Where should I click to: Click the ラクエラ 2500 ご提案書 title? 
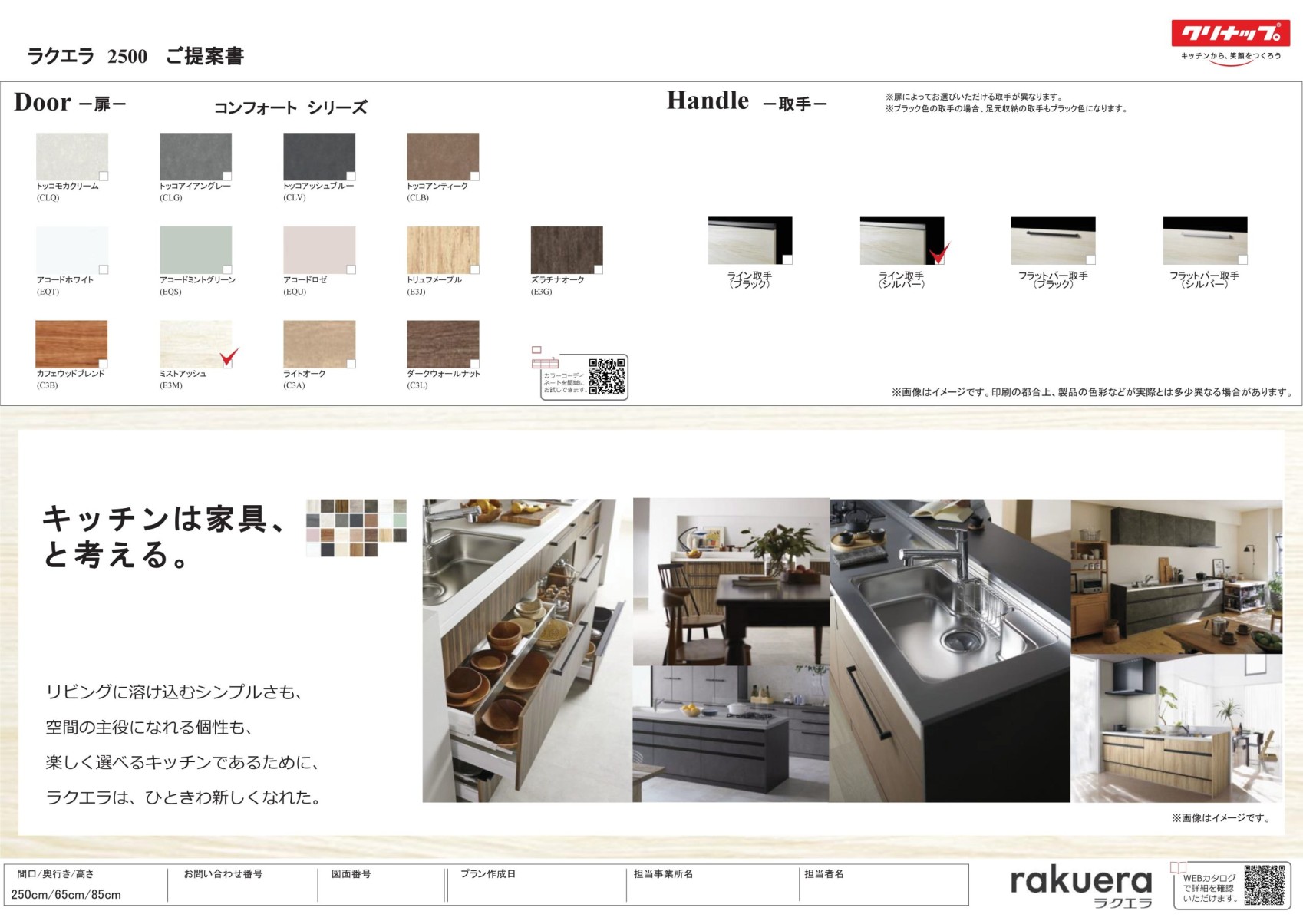pos(136,56)
